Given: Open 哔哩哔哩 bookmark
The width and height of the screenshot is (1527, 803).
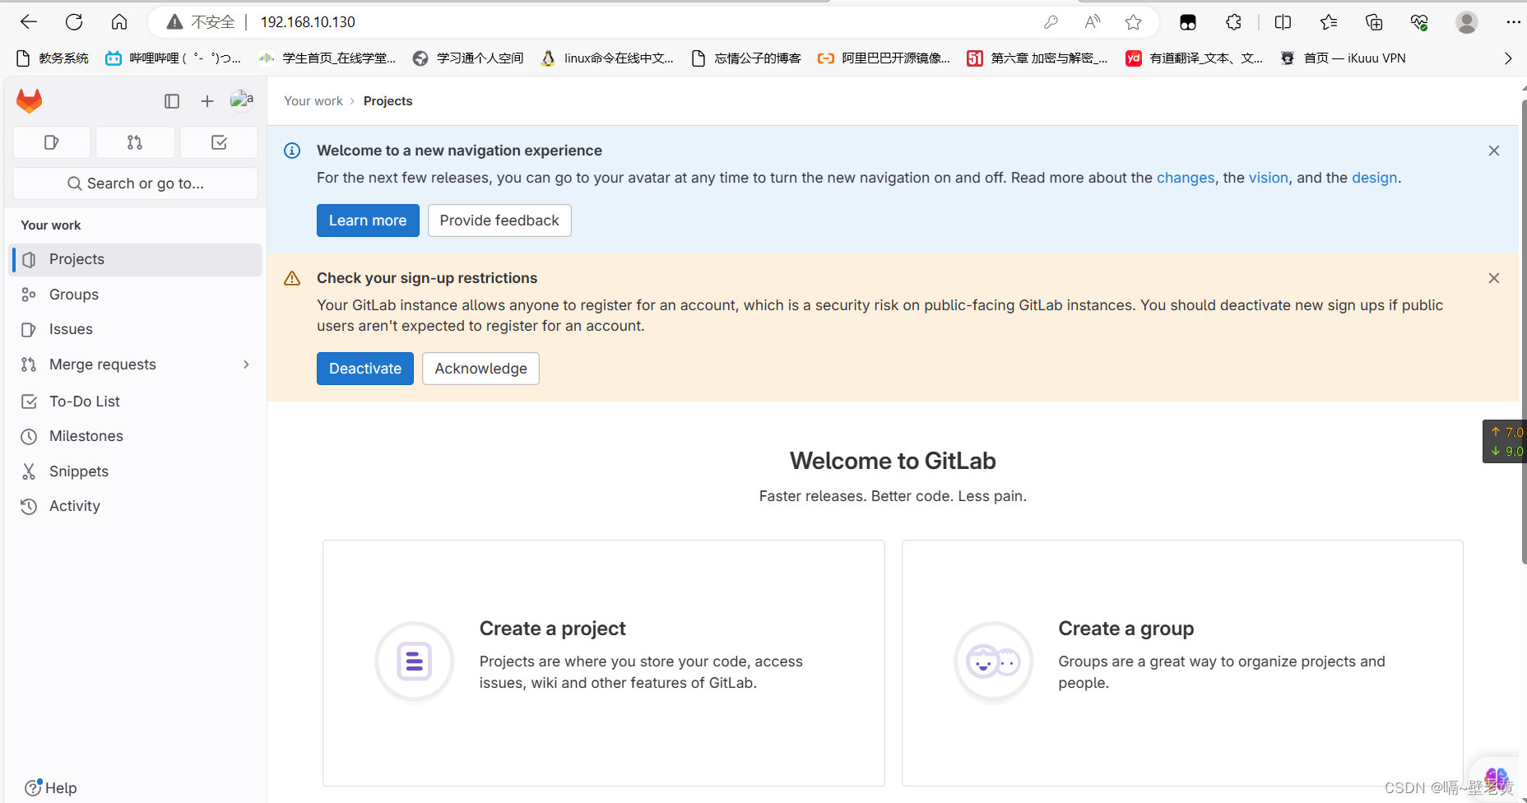Looking at the screenshot, I should [174, 58].
